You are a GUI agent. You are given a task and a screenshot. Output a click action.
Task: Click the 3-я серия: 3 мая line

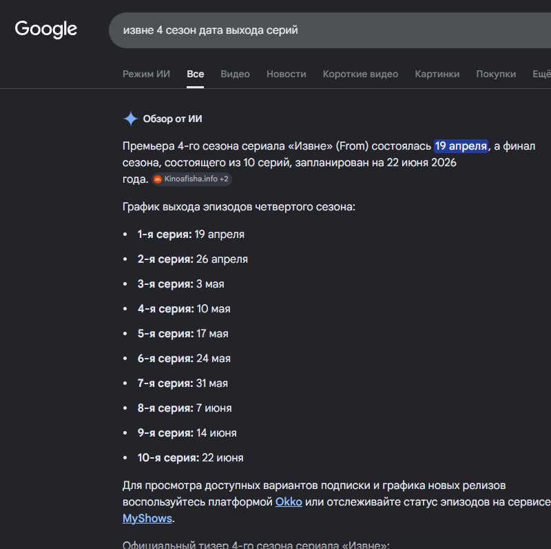pos(180,284)
